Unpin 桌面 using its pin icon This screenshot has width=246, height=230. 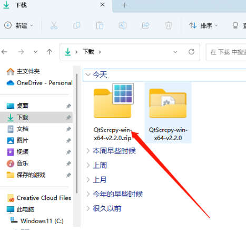[68, 106]
